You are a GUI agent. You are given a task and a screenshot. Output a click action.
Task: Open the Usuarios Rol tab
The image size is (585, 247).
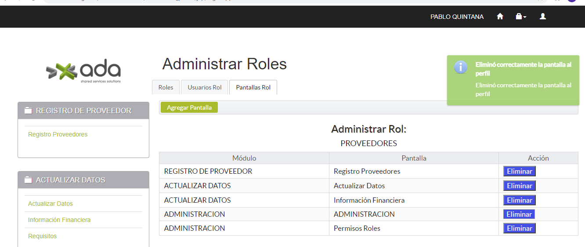pyautogui.click(x=205, y=87)
